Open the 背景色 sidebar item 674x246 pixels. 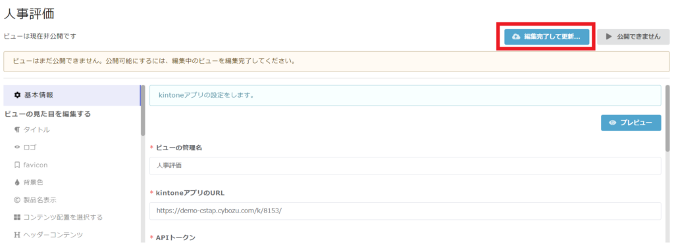pyautogui.click(x=34, y=182)
